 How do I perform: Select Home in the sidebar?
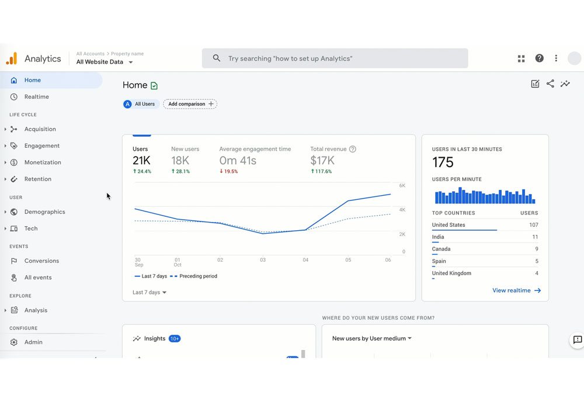point(51,80)
